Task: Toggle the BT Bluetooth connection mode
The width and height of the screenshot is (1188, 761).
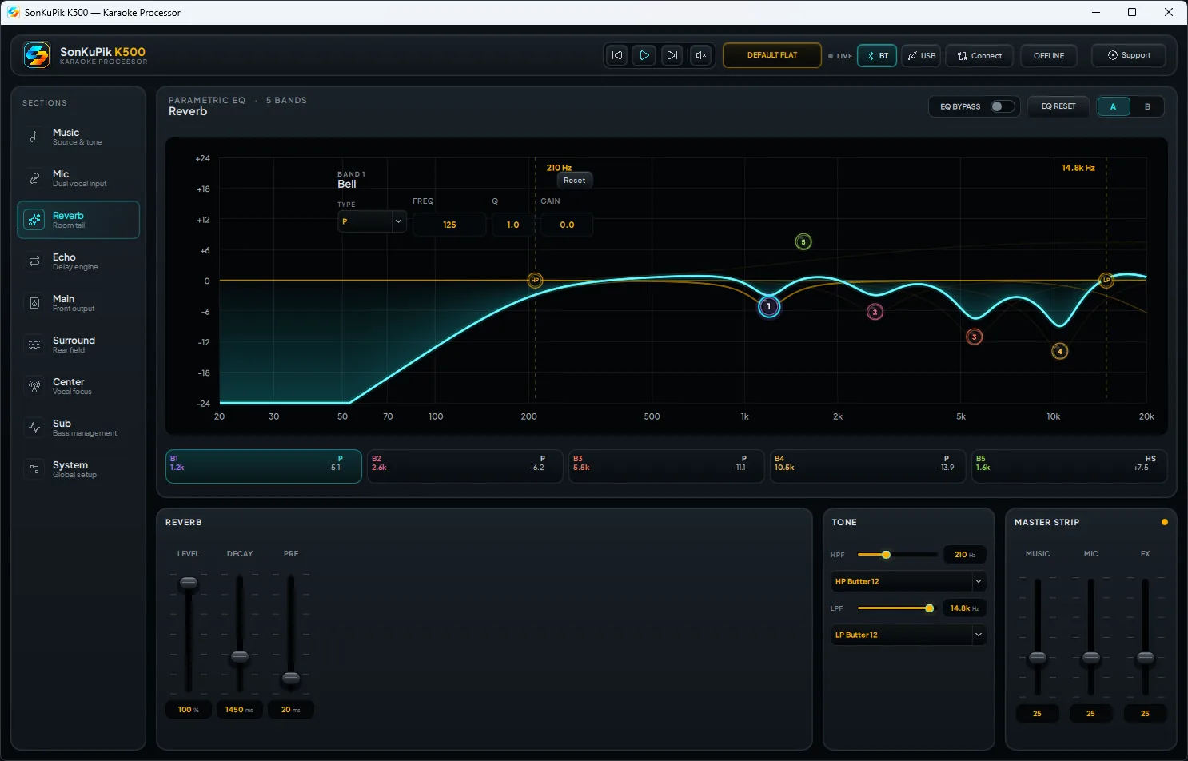Action: tap(877, 56)
